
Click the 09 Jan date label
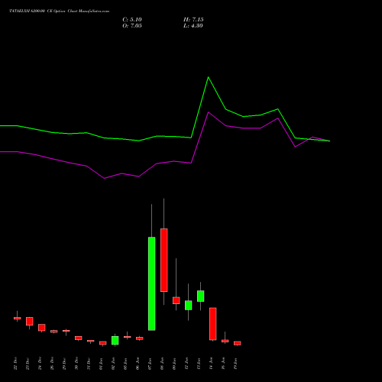pyautogui.click(x=174, y=364)
